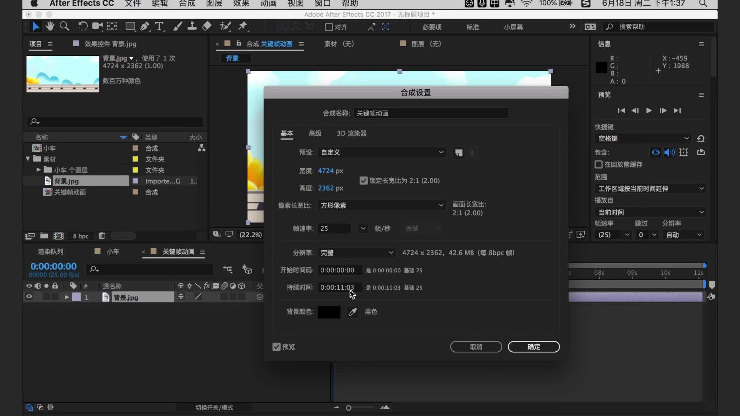The width and height of the screenshot is (740, 416).
Task: Step to next frame in Preview panel
Action: (663, 111)
